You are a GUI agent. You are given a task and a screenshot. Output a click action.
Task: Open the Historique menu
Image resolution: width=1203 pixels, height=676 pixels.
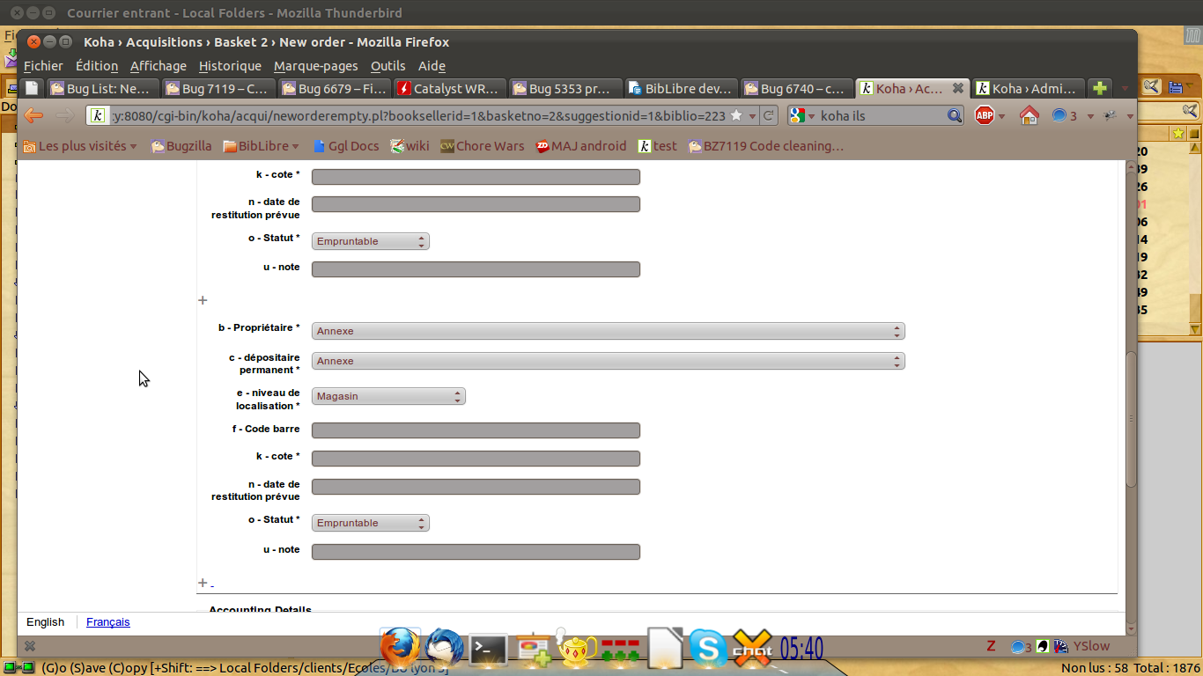[230, 66]
